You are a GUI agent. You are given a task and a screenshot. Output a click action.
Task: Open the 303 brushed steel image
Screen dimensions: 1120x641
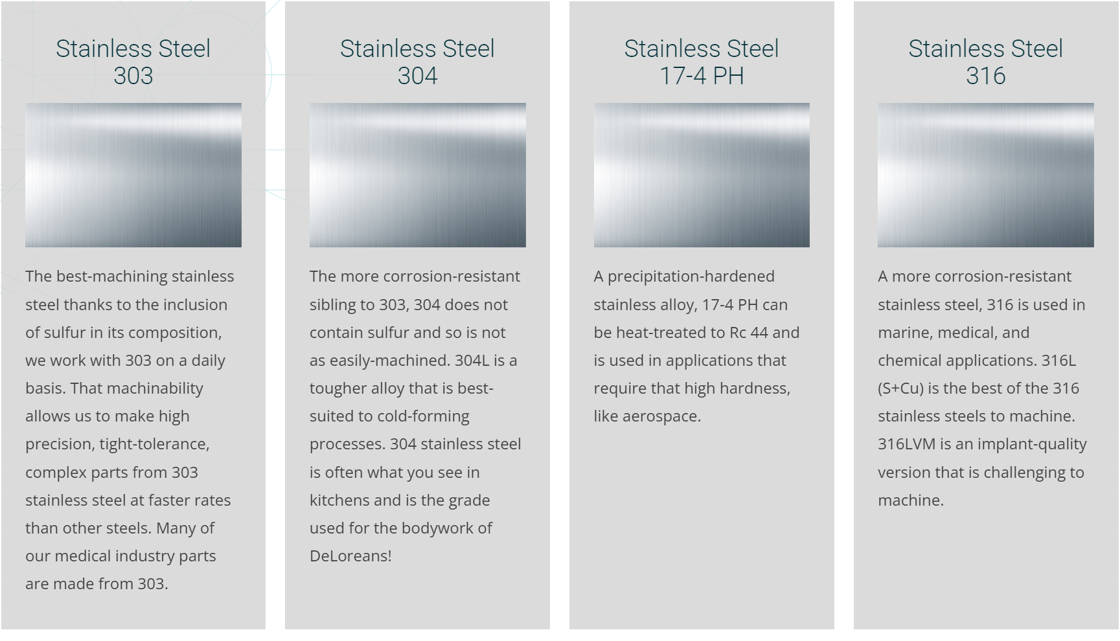(x=133, y=175)
